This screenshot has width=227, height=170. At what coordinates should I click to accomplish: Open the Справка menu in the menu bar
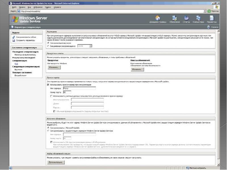tap(57, 7)
